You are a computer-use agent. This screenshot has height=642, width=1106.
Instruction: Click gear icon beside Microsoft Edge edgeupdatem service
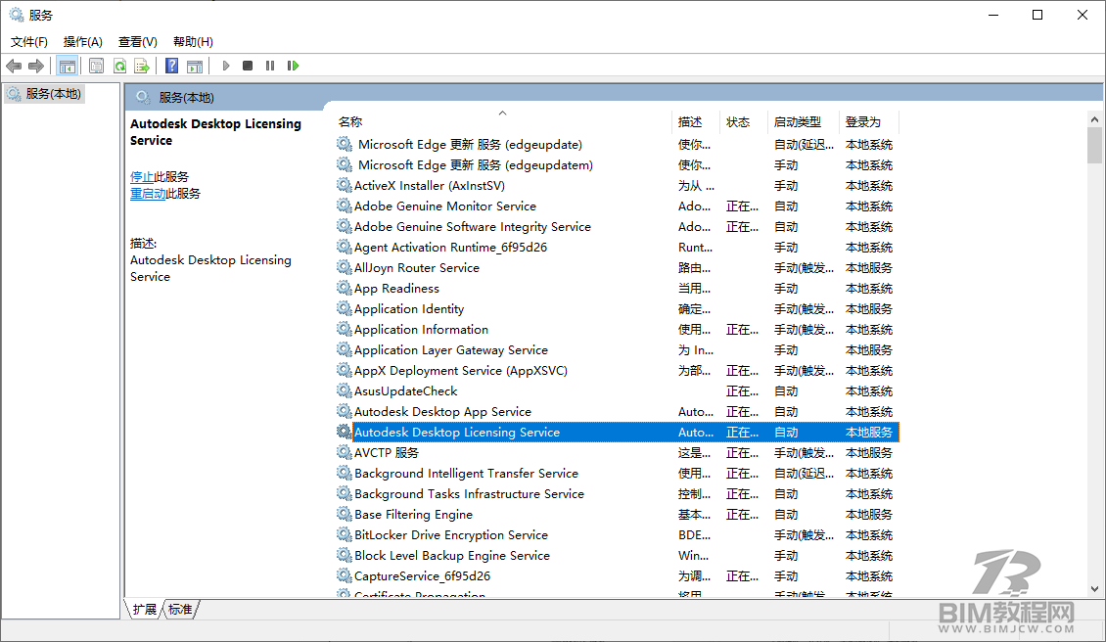(x=345, y=164)
